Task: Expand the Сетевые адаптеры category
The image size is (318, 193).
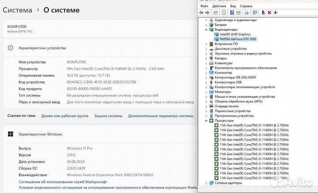Action: 206,182
